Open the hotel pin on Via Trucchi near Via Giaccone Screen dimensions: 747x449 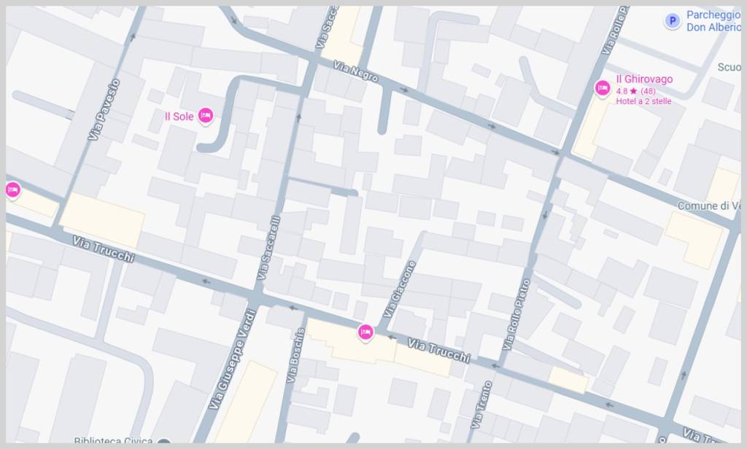coord(365,332)
